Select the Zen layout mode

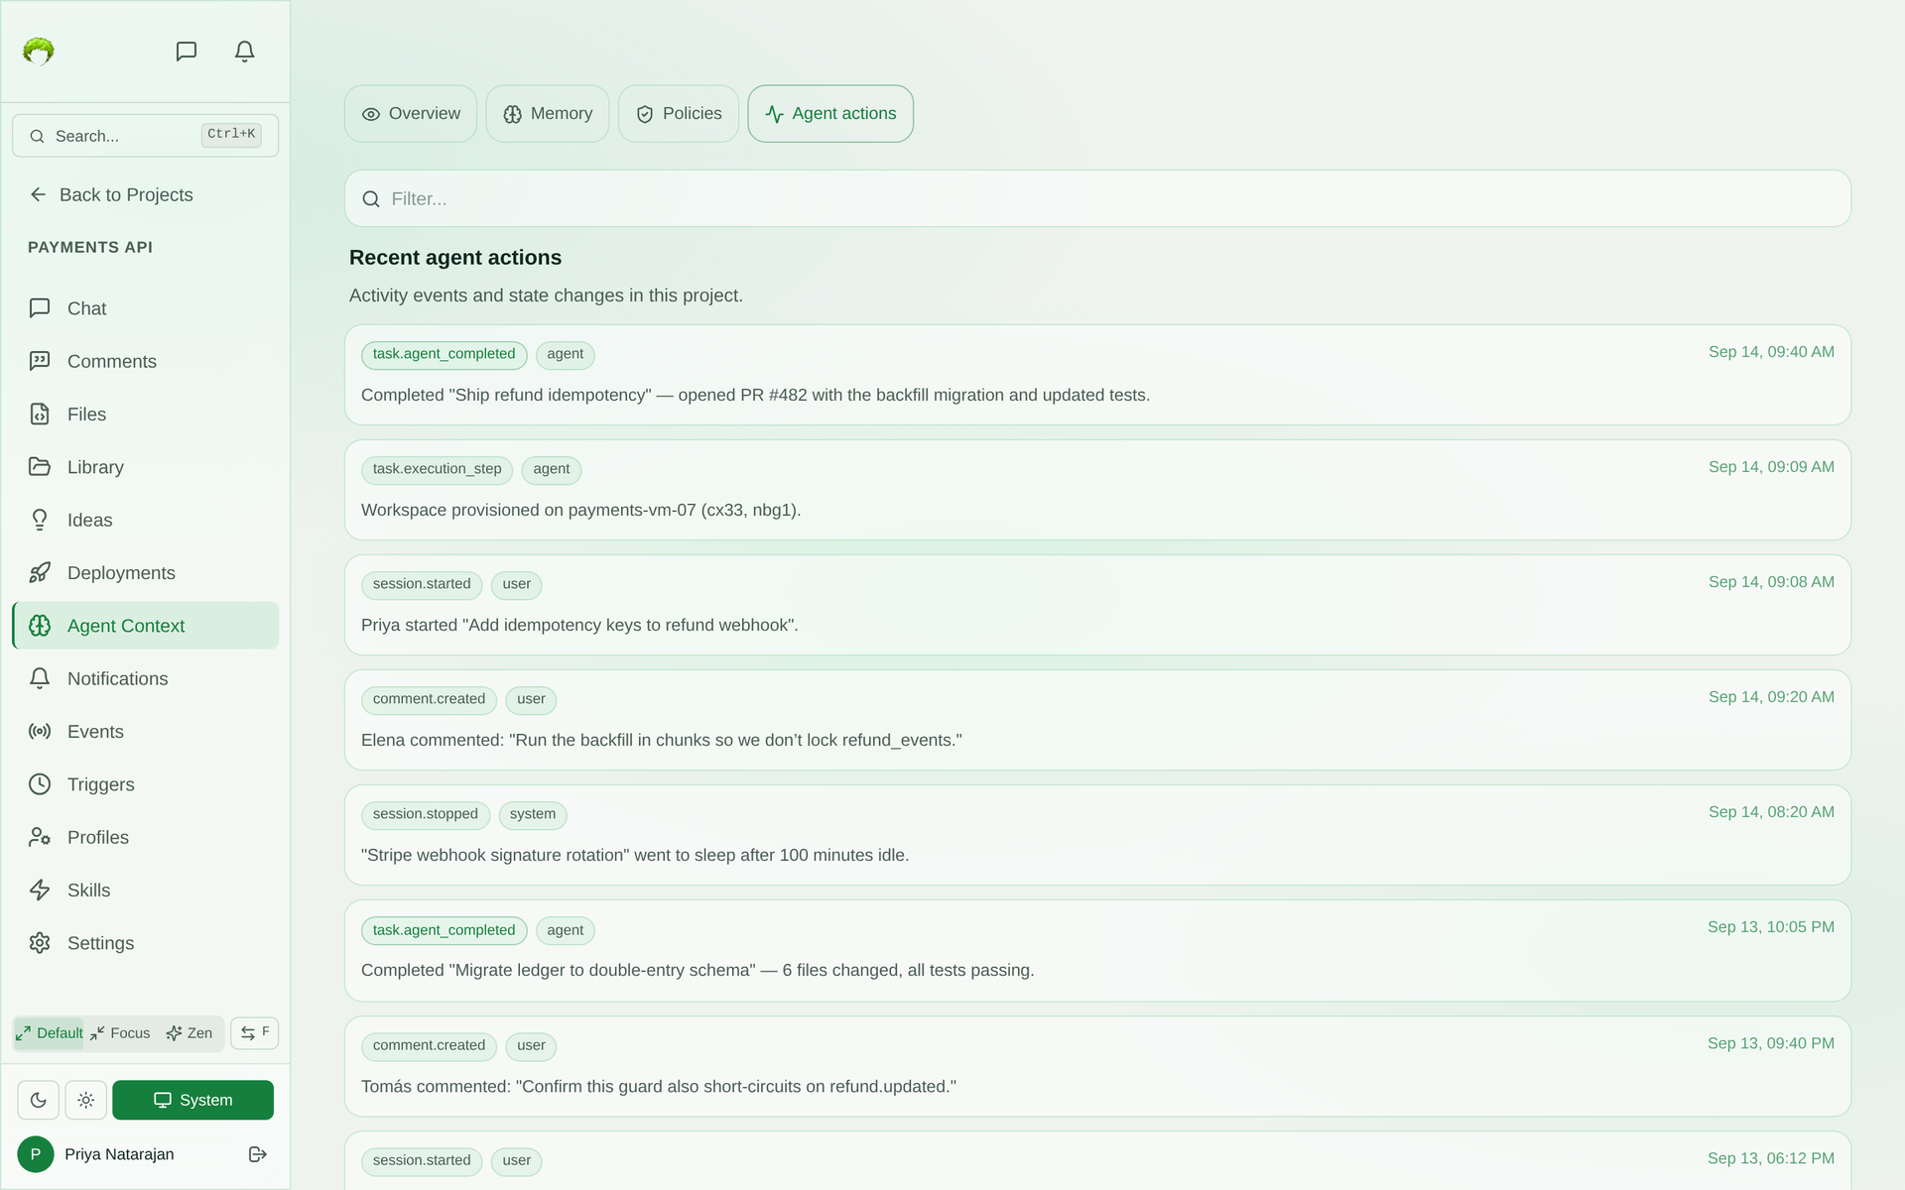[x=190, y=1033]
